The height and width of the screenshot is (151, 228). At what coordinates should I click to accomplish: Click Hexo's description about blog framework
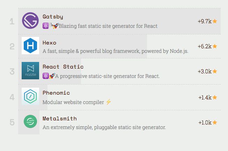point(115,51)
